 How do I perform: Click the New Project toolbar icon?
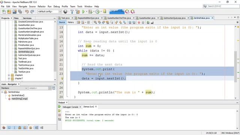pos(9,12)
